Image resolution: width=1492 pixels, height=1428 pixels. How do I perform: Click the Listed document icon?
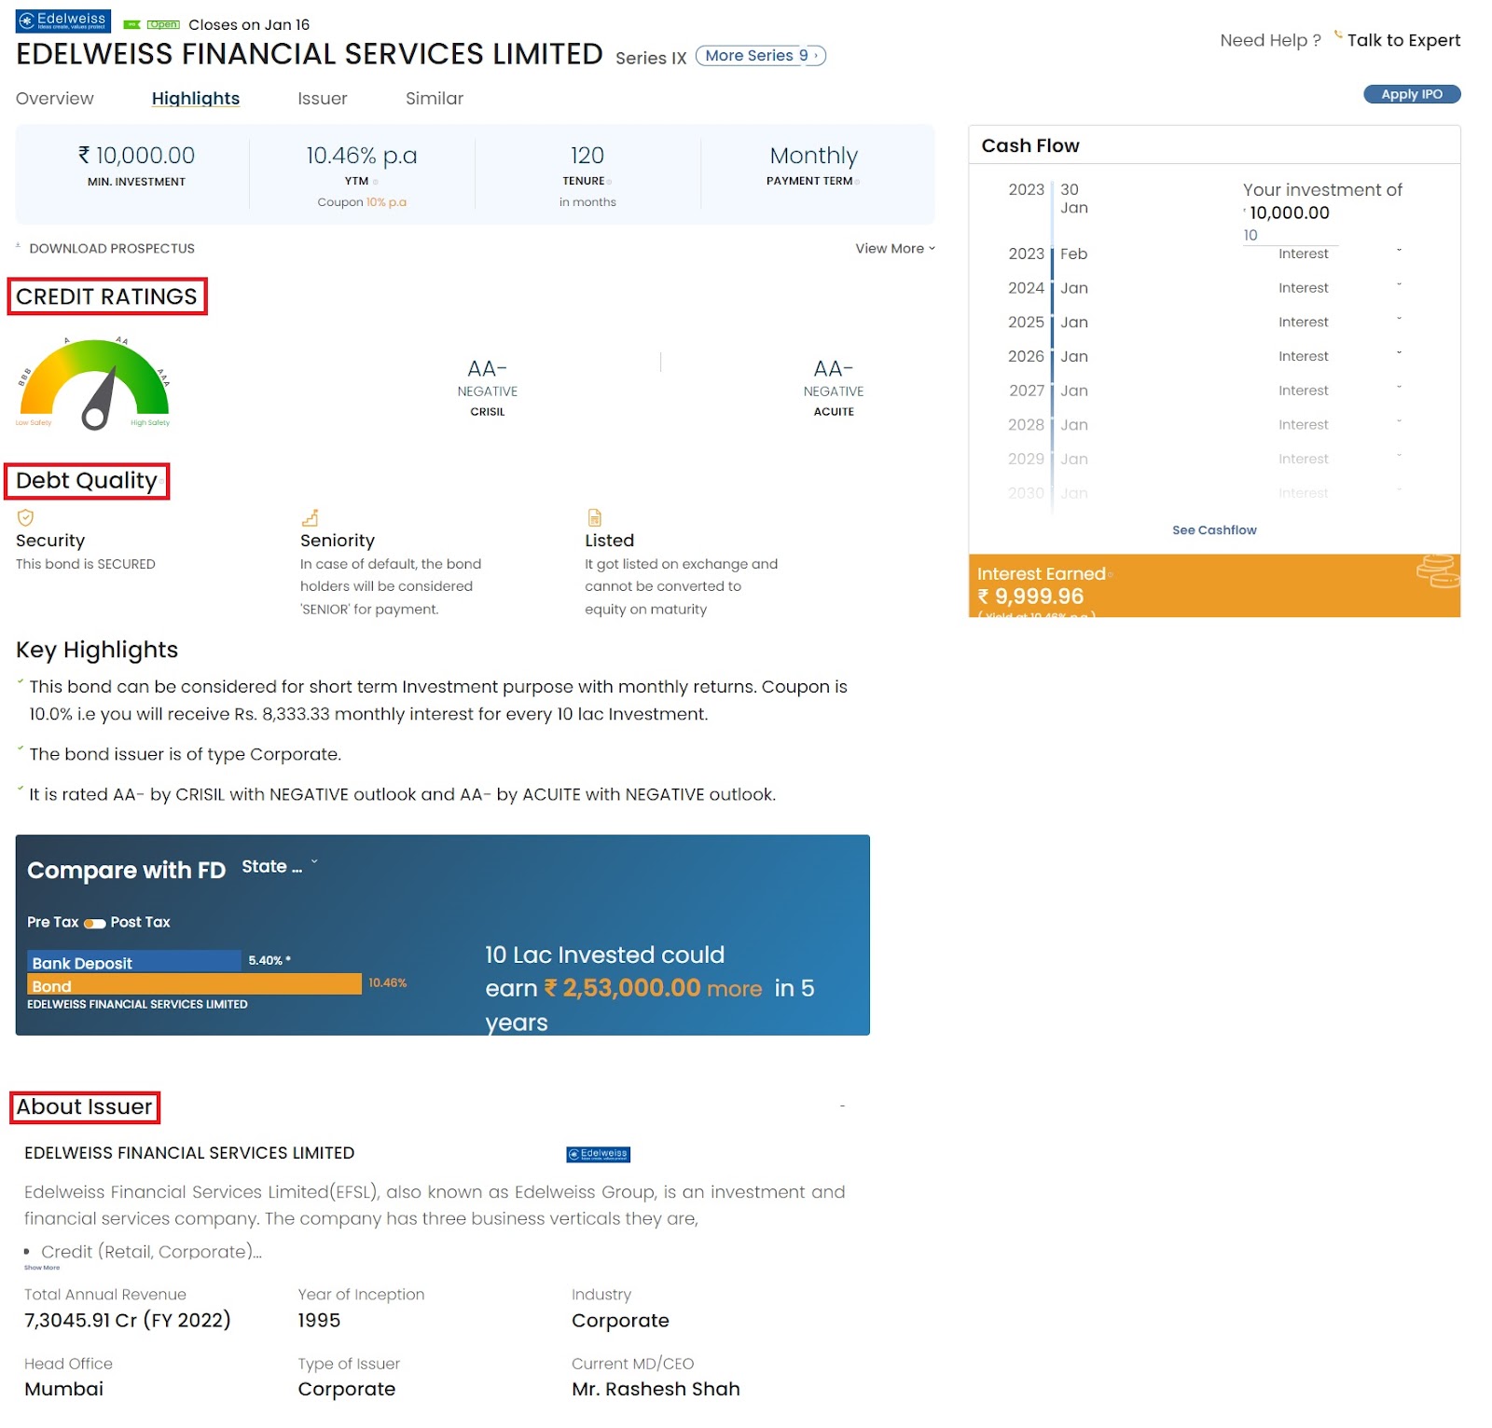coord(594,517)
